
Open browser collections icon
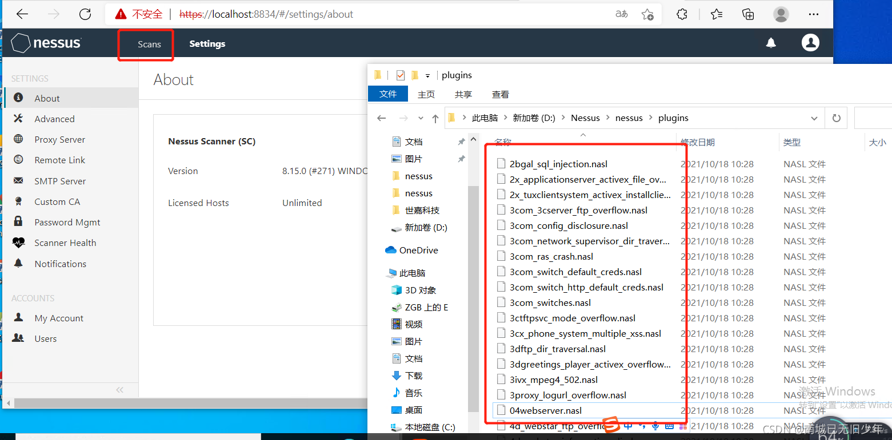click(x=748, y=14)
